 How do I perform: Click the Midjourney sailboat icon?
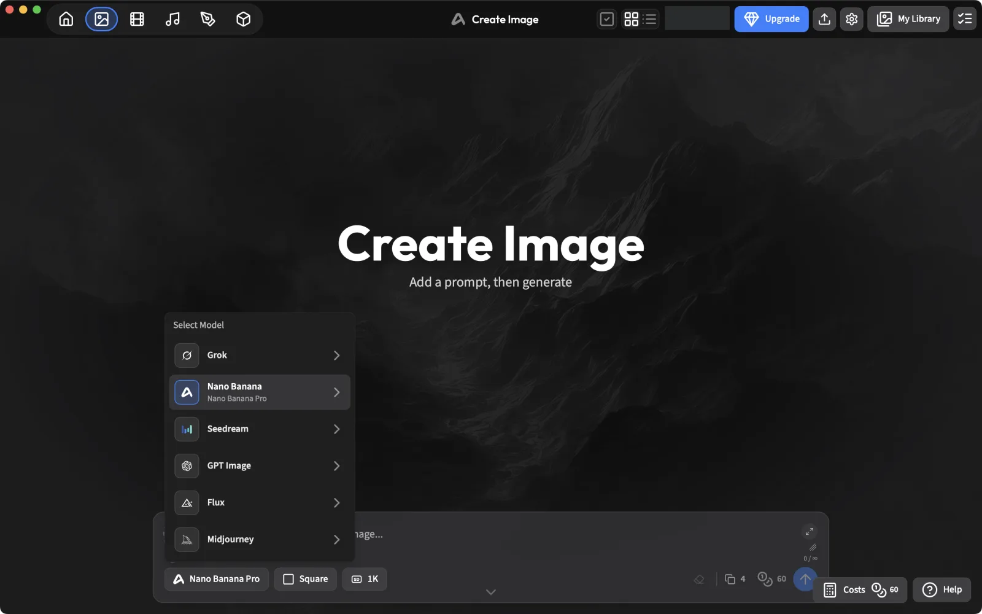coord(187,540)
